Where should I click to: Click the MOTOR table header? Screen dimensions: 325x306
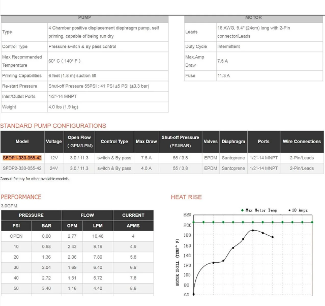coord(253,17)
